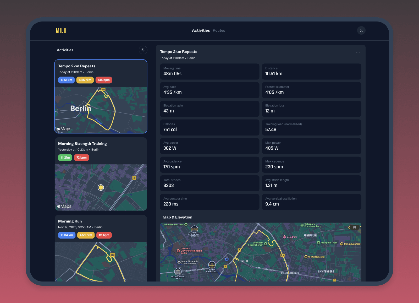Click Berlin Cathedral landmark icon on map
Viewport: 419px width, 303px height.
212,265
